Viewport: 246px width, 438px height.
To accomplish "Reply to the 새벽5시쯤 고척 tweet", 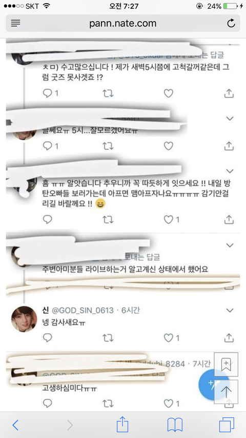I will click(x=48, y=93).
